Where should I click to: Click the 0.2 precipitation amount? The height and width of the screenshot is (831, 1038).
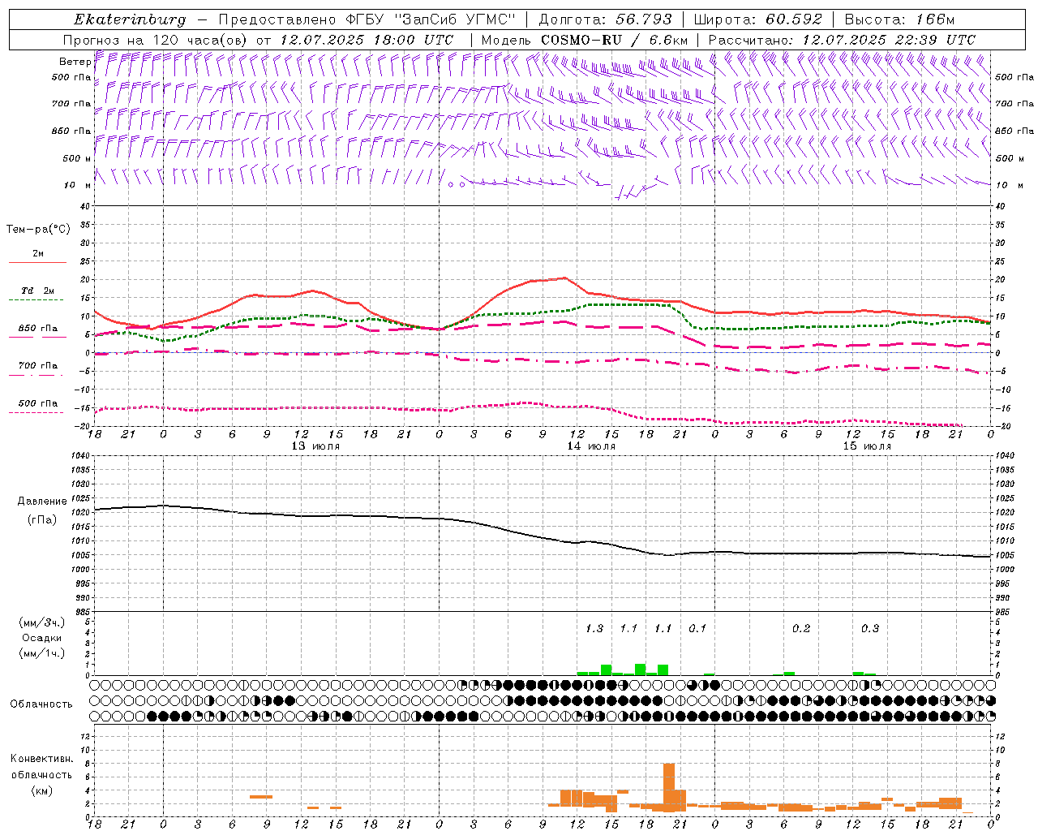coord(801,628)
